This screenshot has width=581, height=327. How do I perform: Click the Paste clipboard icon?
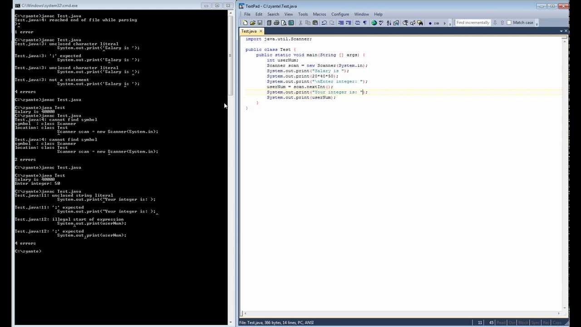click(315, 23)
